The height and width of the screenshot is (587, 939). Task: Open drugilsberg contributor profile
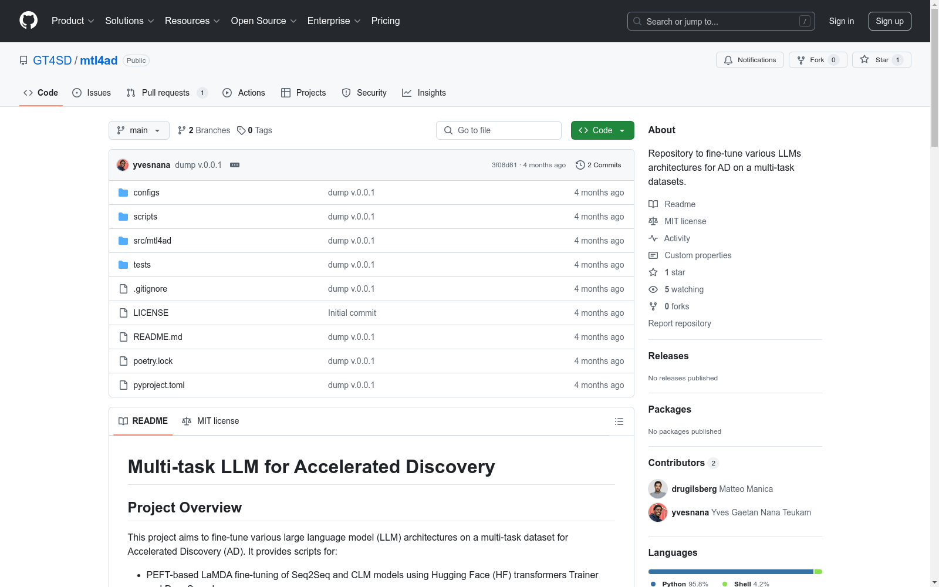pos(694,489)
